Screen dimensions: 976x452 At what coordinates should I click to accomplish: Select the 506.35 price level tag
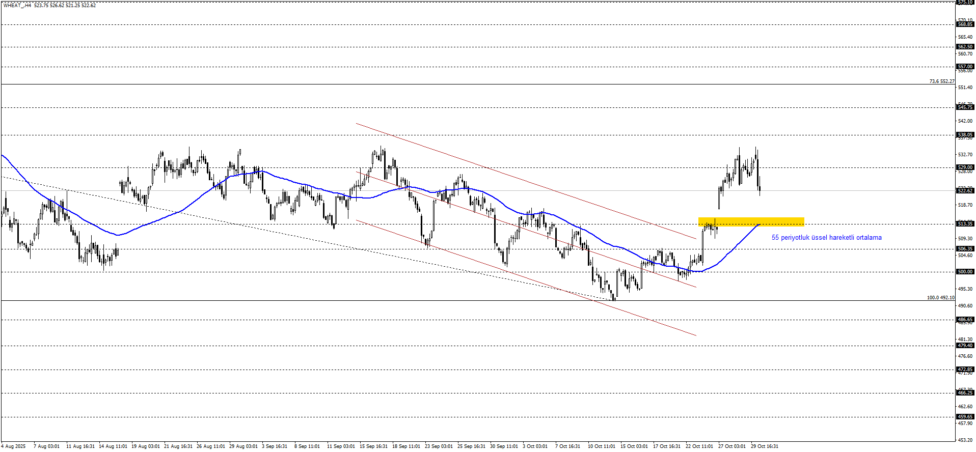point(965,249)
